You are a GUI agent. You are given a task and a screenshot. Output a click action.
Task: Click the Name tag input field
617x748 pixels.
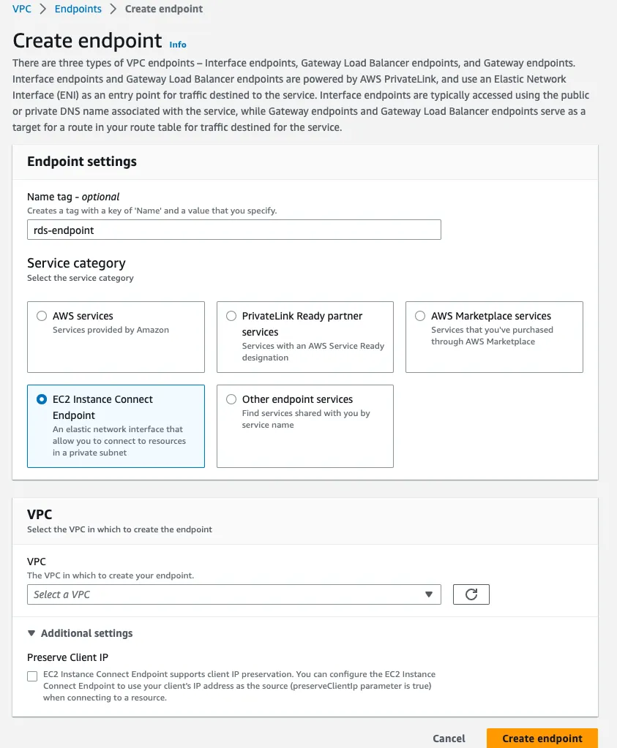point(233,230)
